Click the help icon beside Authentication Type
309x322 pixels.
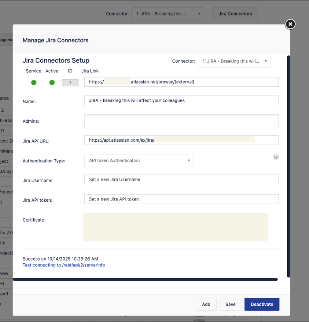pos(275,157)
